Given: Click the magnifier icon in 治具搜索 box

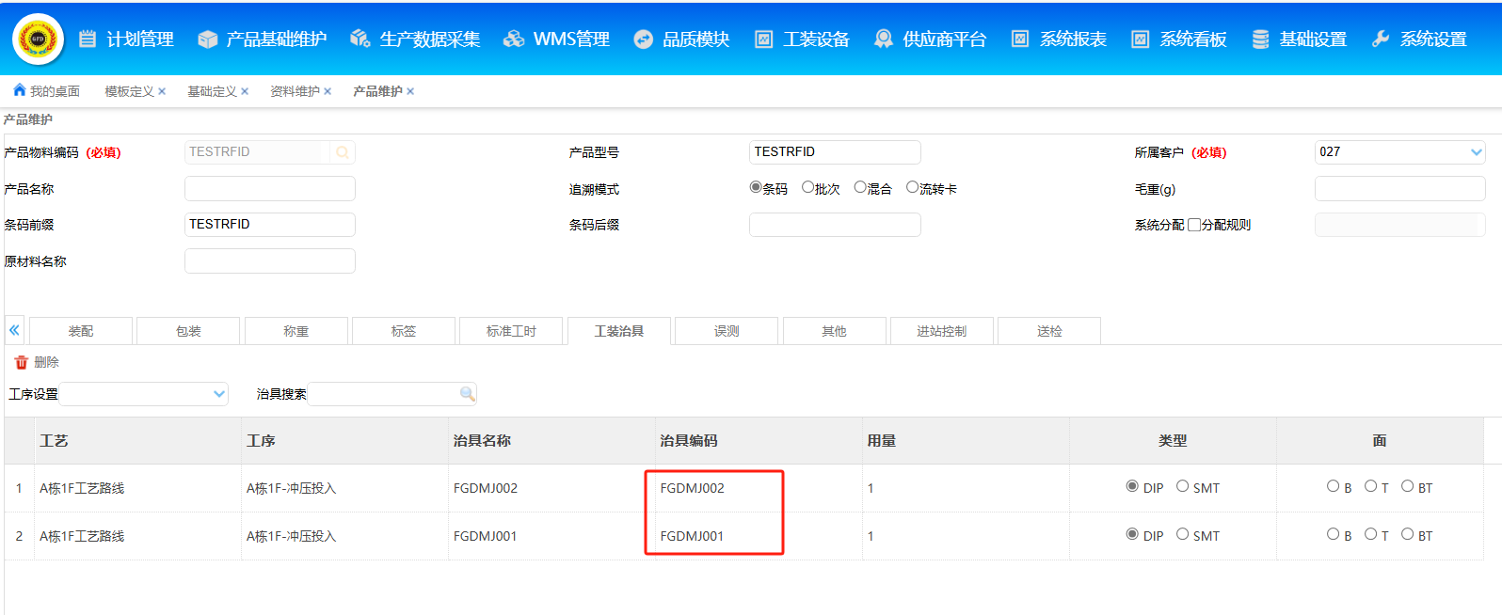Looking at the screenshot, I should [467, 394].
